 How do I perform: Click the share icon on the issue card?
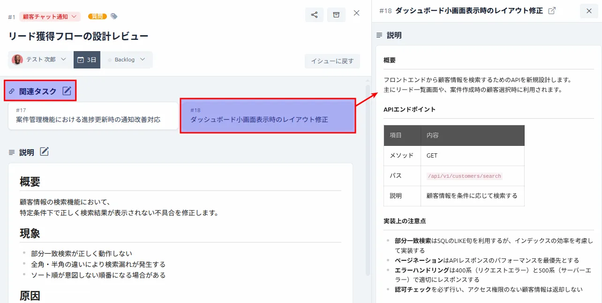tap(314, 14)
